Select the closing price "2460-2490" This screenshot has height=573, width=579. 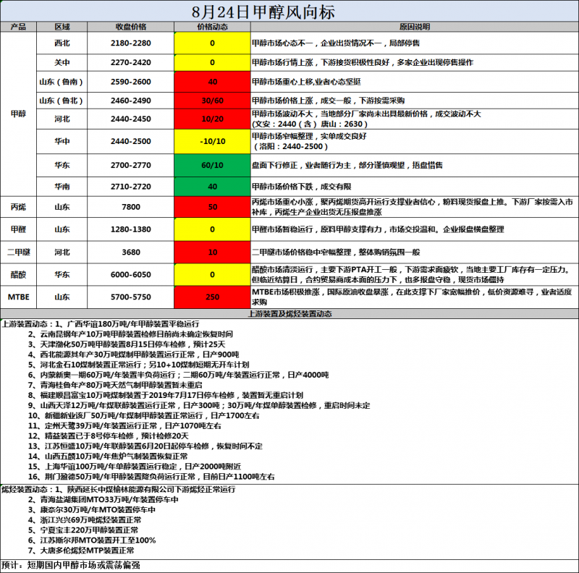click(131, 101)
